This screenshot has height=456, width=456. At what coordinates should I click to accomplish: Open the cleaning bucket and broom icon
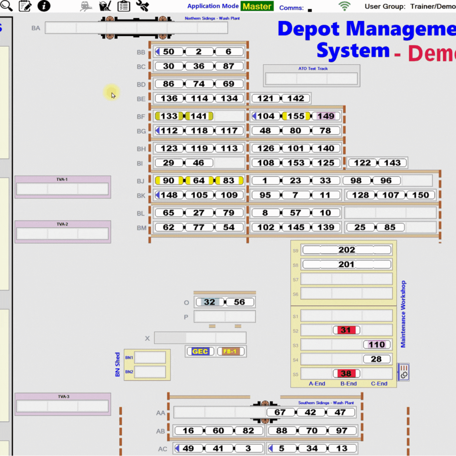tap(105, 6)
